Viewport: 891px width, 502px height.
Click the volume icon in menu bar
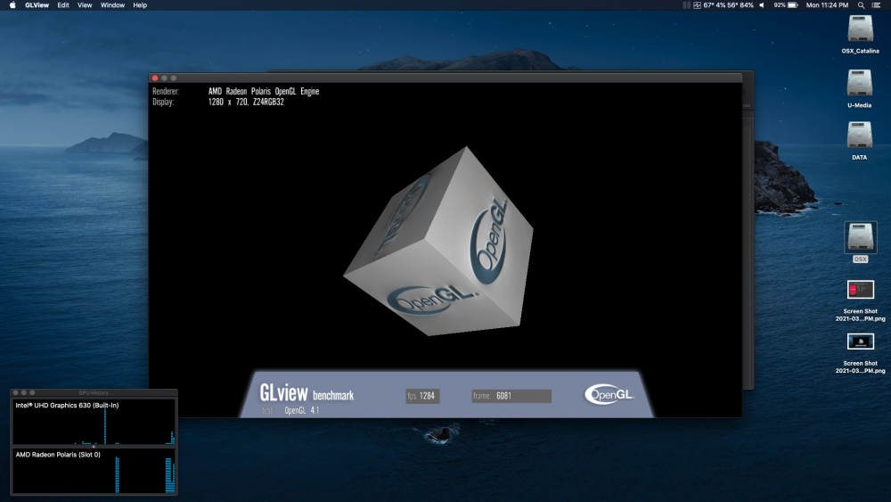click(x=762, y=5)
